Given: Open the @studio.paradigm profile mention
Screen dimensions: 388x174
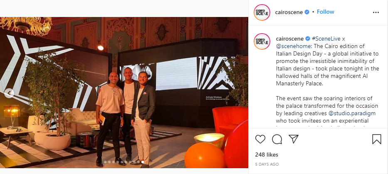Looking at the screenshot, I should [352, 114].
